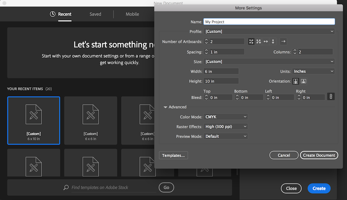This screenshot has width=347, height=200.
Task: Select the Arrange by Column artboard layout
Action: (273, 41)
